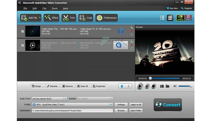Viewport: 210px width, 121px height.
Task: Open snapshot folder icon
Action: pos(167,86)
